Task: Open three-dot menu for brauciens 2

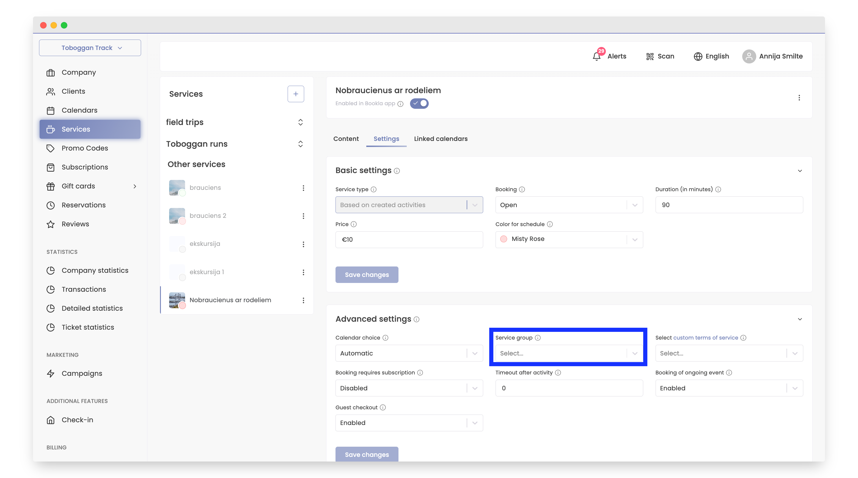Action: tap(303, 216)
